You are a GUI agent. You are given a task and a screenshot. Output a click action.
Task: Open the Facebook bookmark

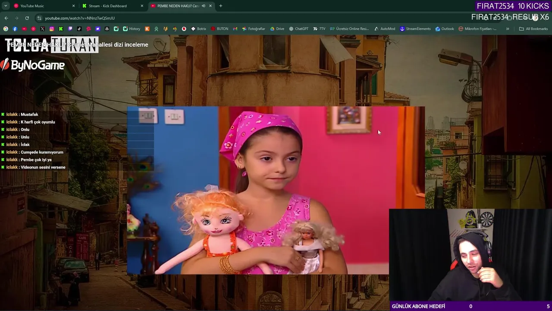[x=15, y=29]
